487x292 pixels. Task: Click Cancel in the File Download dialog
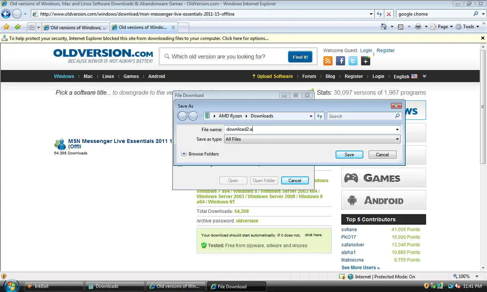coord(295,180)
